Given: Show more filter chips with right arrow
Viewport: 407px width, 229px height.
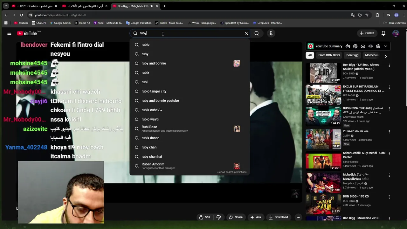Looking at the screenshot, I should pos(386,56).
